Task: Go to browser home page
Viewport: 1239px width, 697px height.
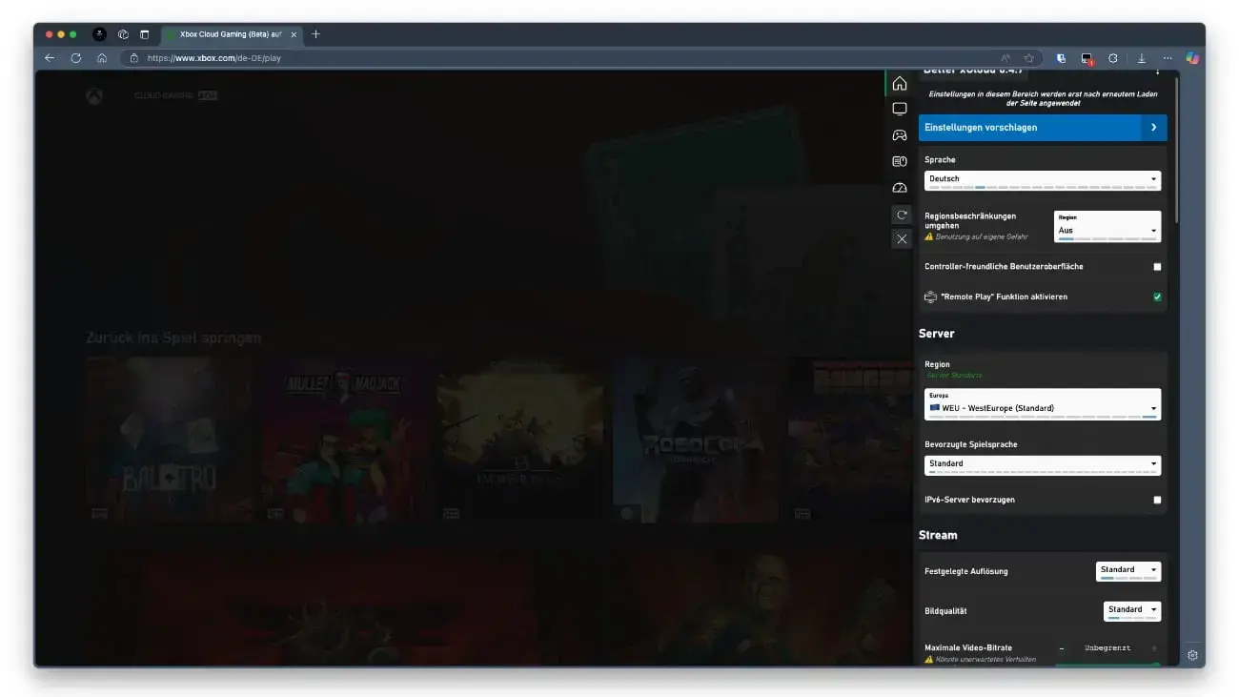Action: [102, 58]
